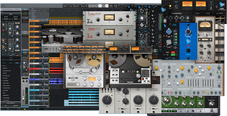Viewport: 227px width, 116px height.
Task: Click the red track's name header in LUNA
Action: coord(34,69)
